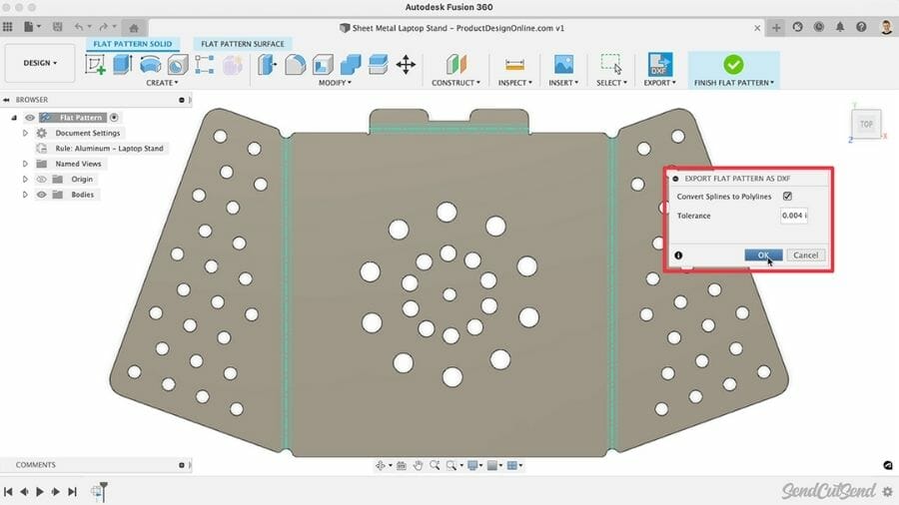Collapse the Flat Pattern root node
Image resolution: width=899 pixels, height=505 pixels.
(x=14, y=118)
